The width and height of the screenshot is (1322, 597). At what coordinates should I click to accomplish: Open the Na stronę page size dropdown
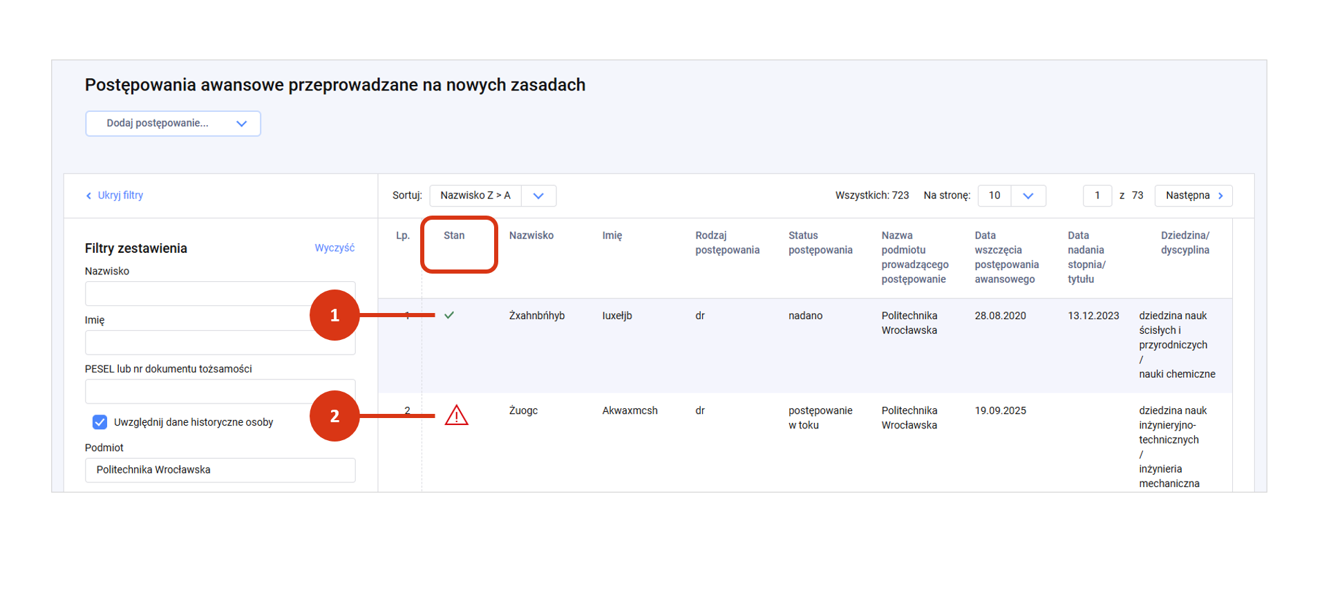pos(1028,196)
